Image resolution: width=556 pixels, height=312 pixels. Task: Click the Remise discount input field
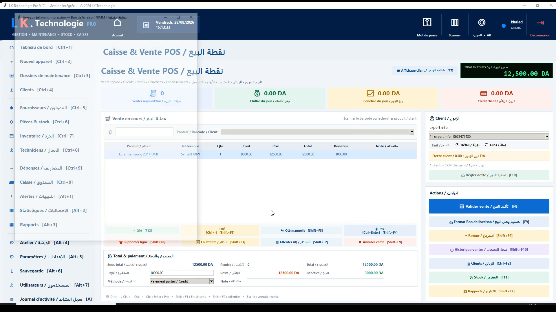[x=273, y=265]
